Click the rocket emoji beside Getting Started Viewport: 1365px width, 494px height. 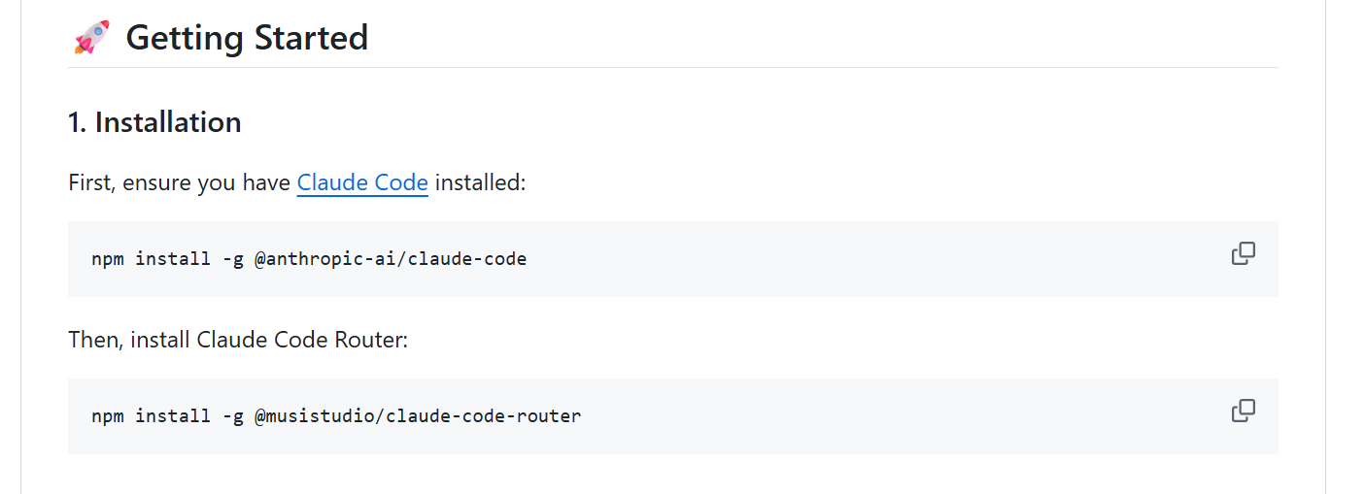coord(91,38)
